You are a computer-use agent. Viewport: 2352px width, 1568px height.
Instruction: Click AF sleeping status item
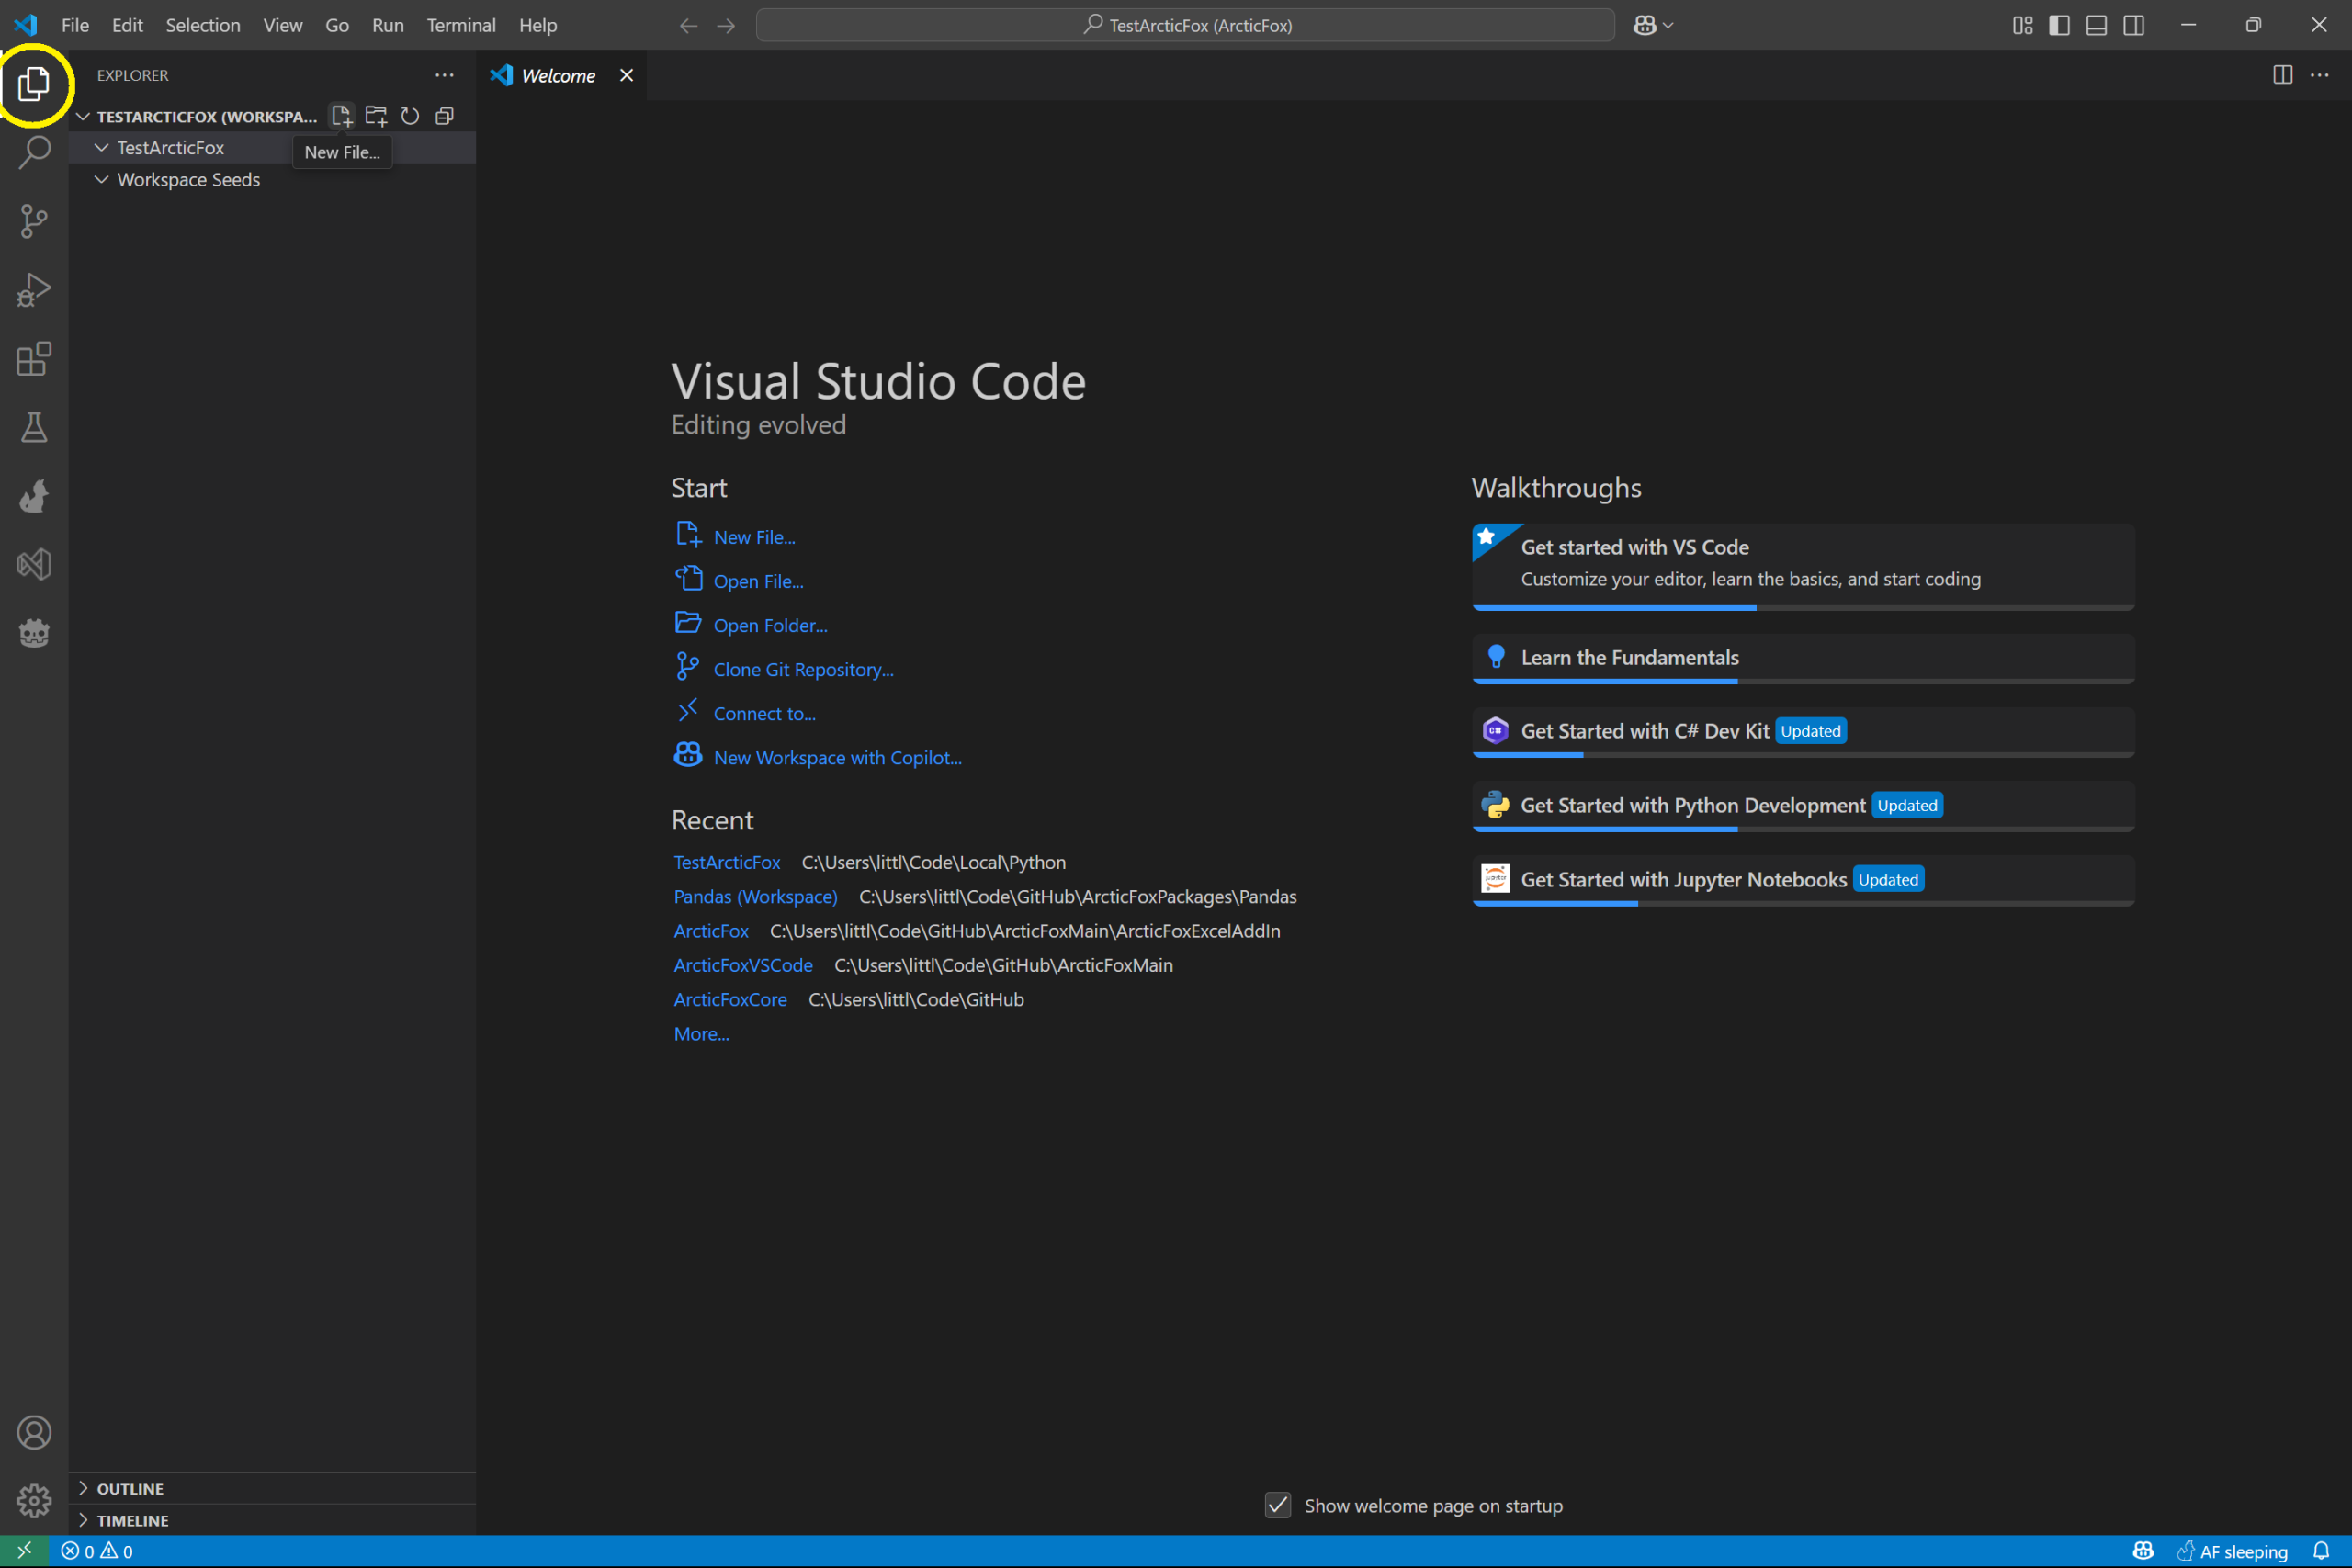(2233, 1552)
